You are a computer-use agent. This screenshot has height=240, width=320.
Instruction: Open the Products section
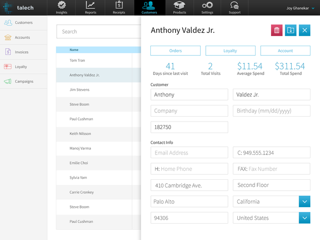pyautogui.click(x=179, y=8)
